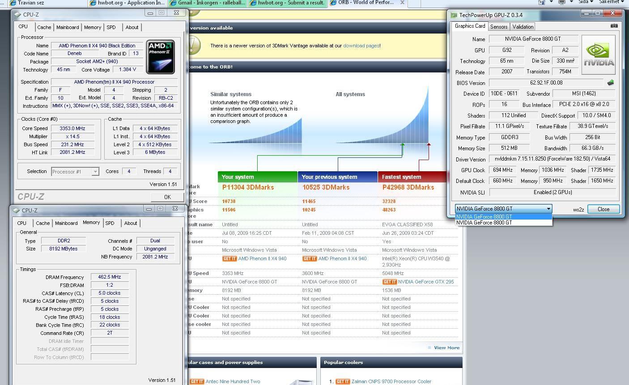
Task: Open the GPU selector dropdown in GPU-Z
Action: 548,209
